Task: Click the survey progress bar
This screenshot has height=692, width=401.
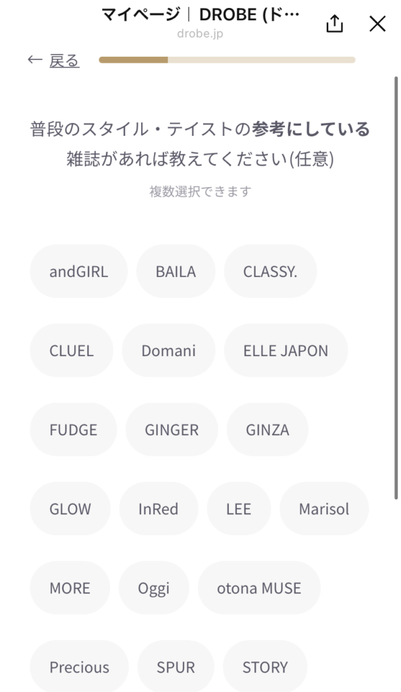Action: coord(227,60)
